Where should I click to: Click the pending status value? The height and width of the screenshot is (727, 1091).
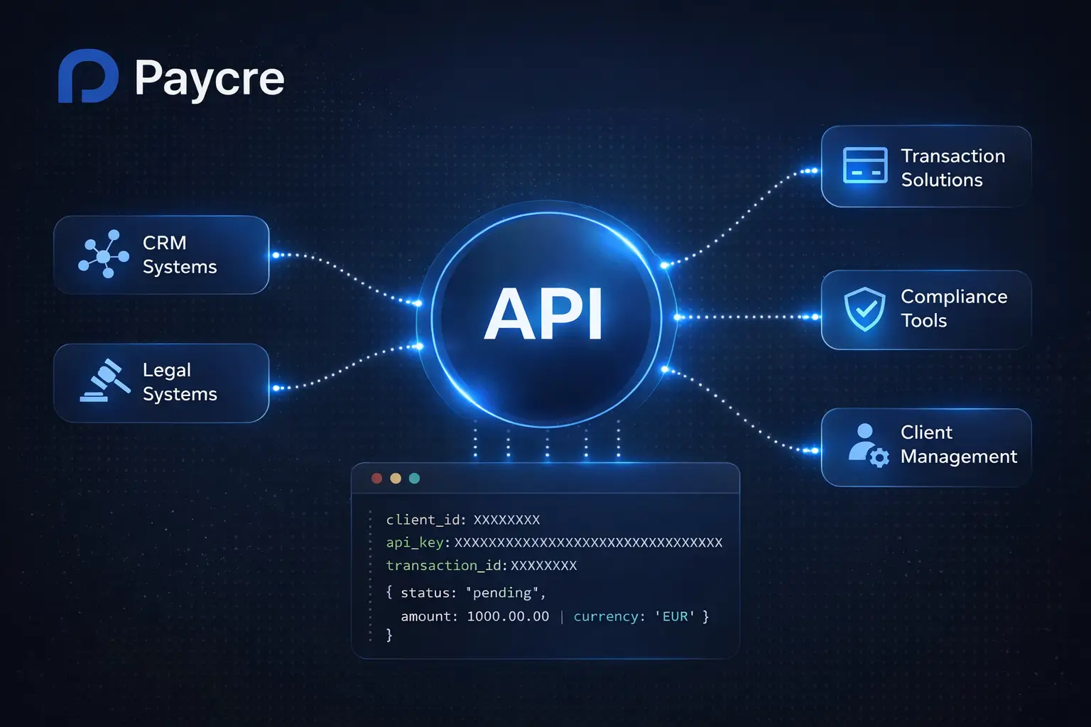503,592
